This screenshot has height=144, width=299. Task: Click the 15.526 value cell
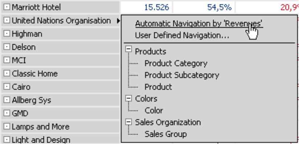tap(146, 7)
